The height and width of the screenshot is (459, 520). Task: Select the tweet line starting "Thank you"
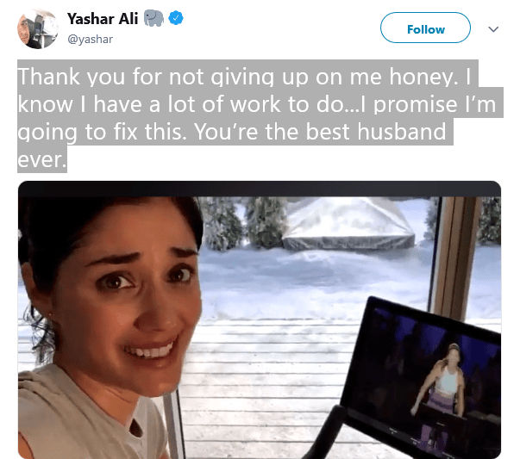[x=244, y=77]
